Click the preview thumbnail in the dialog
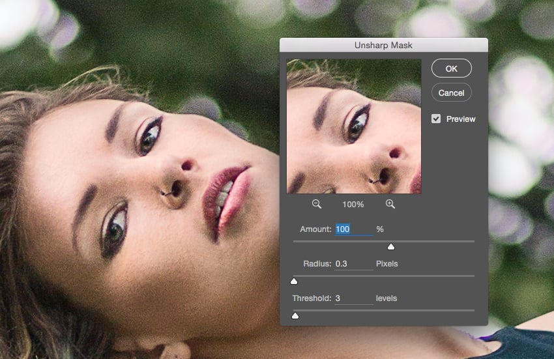This screenshot has width=554, height=359. 354,126
